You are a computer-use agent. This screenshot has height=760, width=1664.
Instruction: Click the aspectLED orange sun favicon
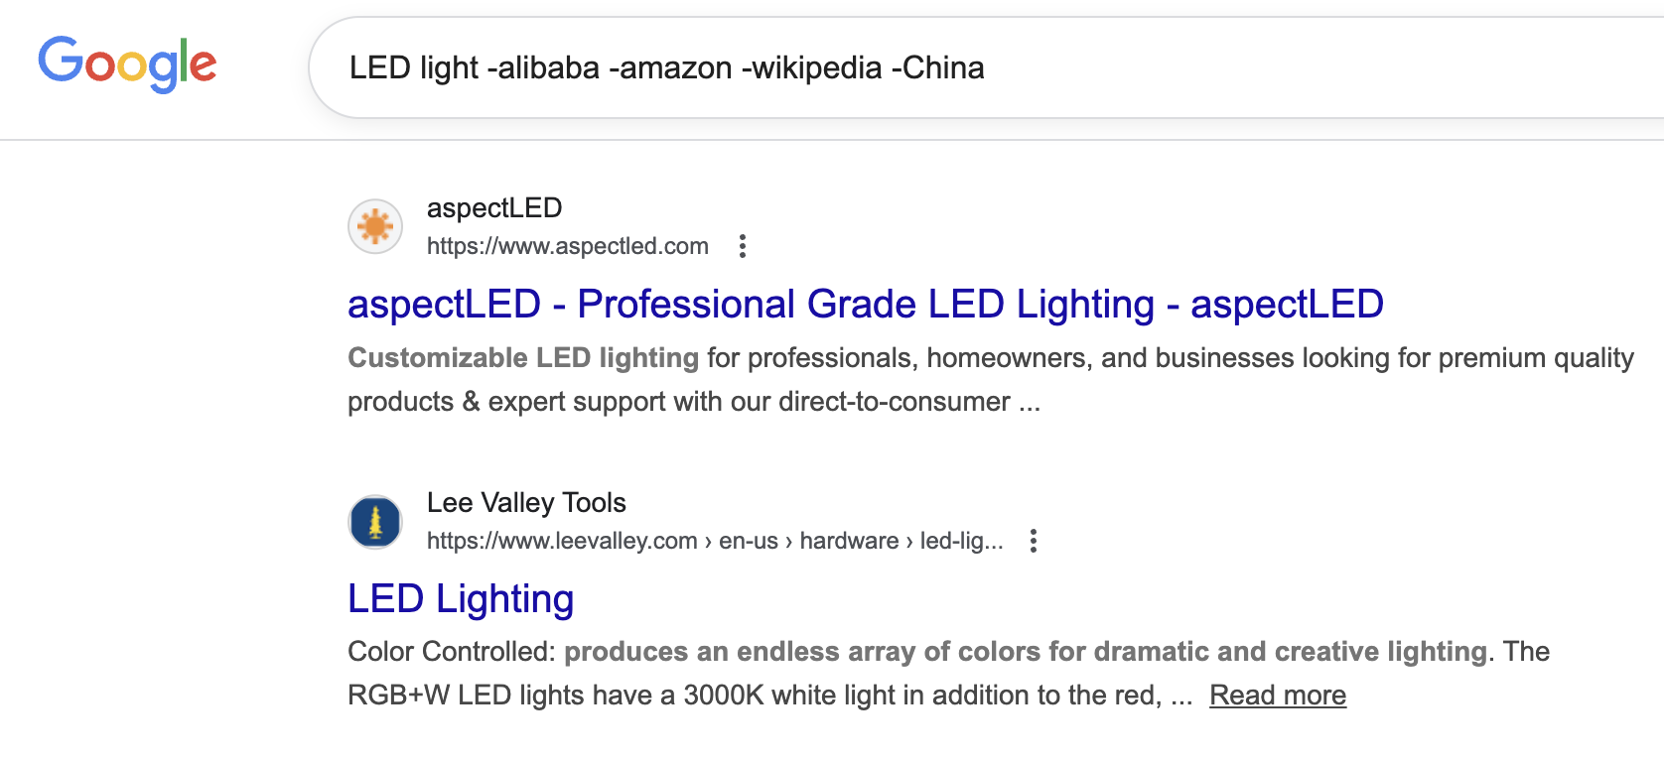pos(375,226)
